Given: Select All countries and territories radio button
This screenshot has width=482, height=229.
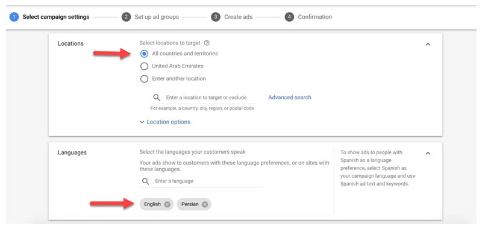Looking at the screenshot, I should (x=144, y=54).
